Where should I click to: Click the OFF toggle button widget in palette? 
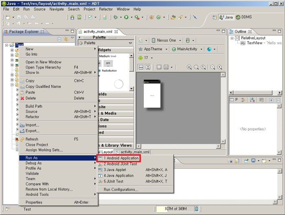tap(108, 63)
